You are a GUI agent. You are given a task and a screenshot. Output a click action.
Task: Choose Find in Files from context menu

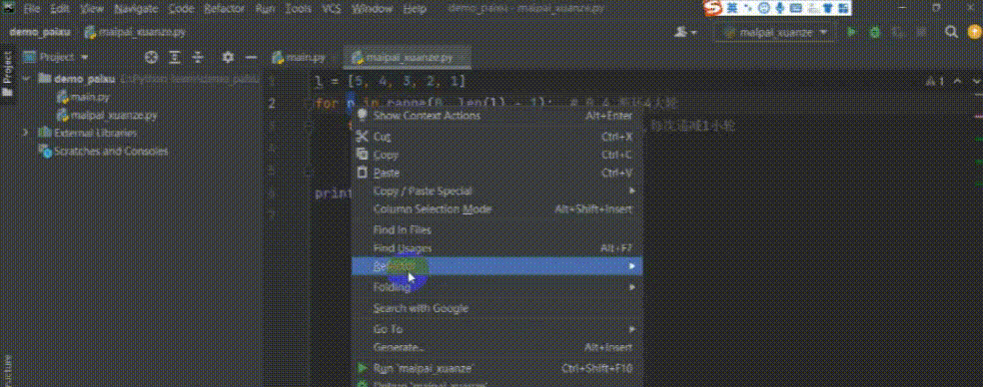[x=496, y=229]
